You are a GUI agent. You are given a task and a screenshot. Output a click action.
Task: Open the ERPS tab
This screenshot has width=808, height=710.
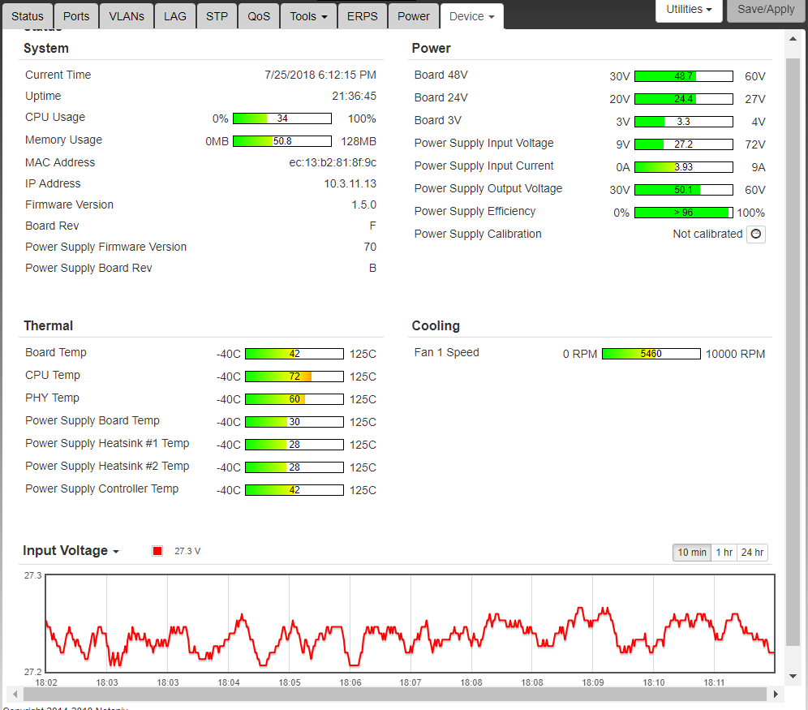coord(362,16)
